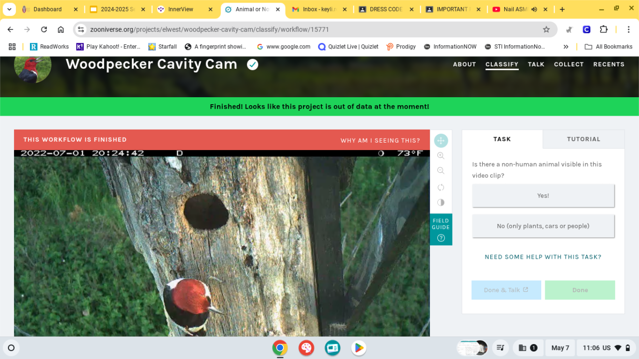Image resolution: width=639 pixels, height=359 pixels.
Task: Open the Prodigy bookmark
Action: [x=401, y=46]
